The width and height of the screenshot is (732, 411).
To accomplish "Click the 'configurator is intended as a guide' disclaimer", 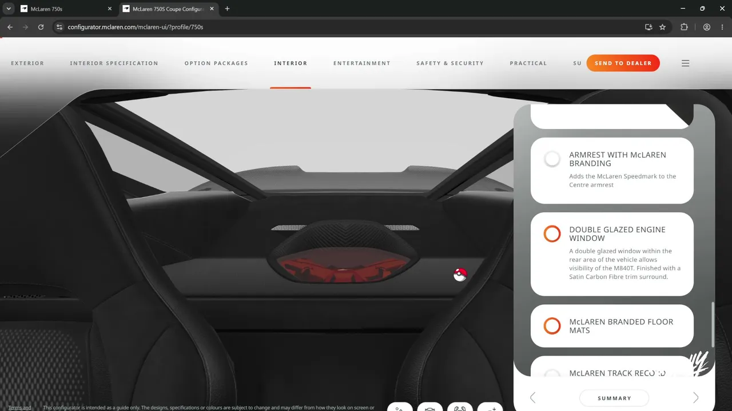I will [x=209, y=408].
